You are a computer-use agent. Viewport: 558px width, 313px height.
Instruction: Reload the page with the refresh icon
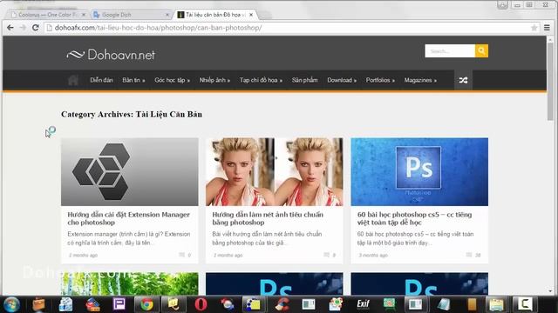35,28
